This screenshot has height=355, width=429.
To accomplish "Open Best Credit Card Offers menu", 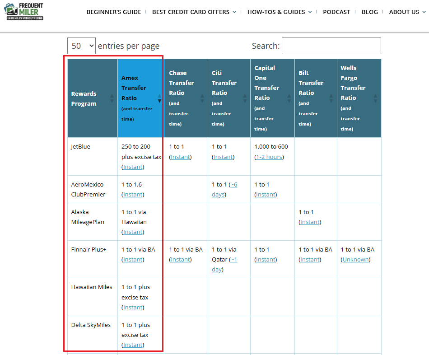I will (x=191, y=12).
